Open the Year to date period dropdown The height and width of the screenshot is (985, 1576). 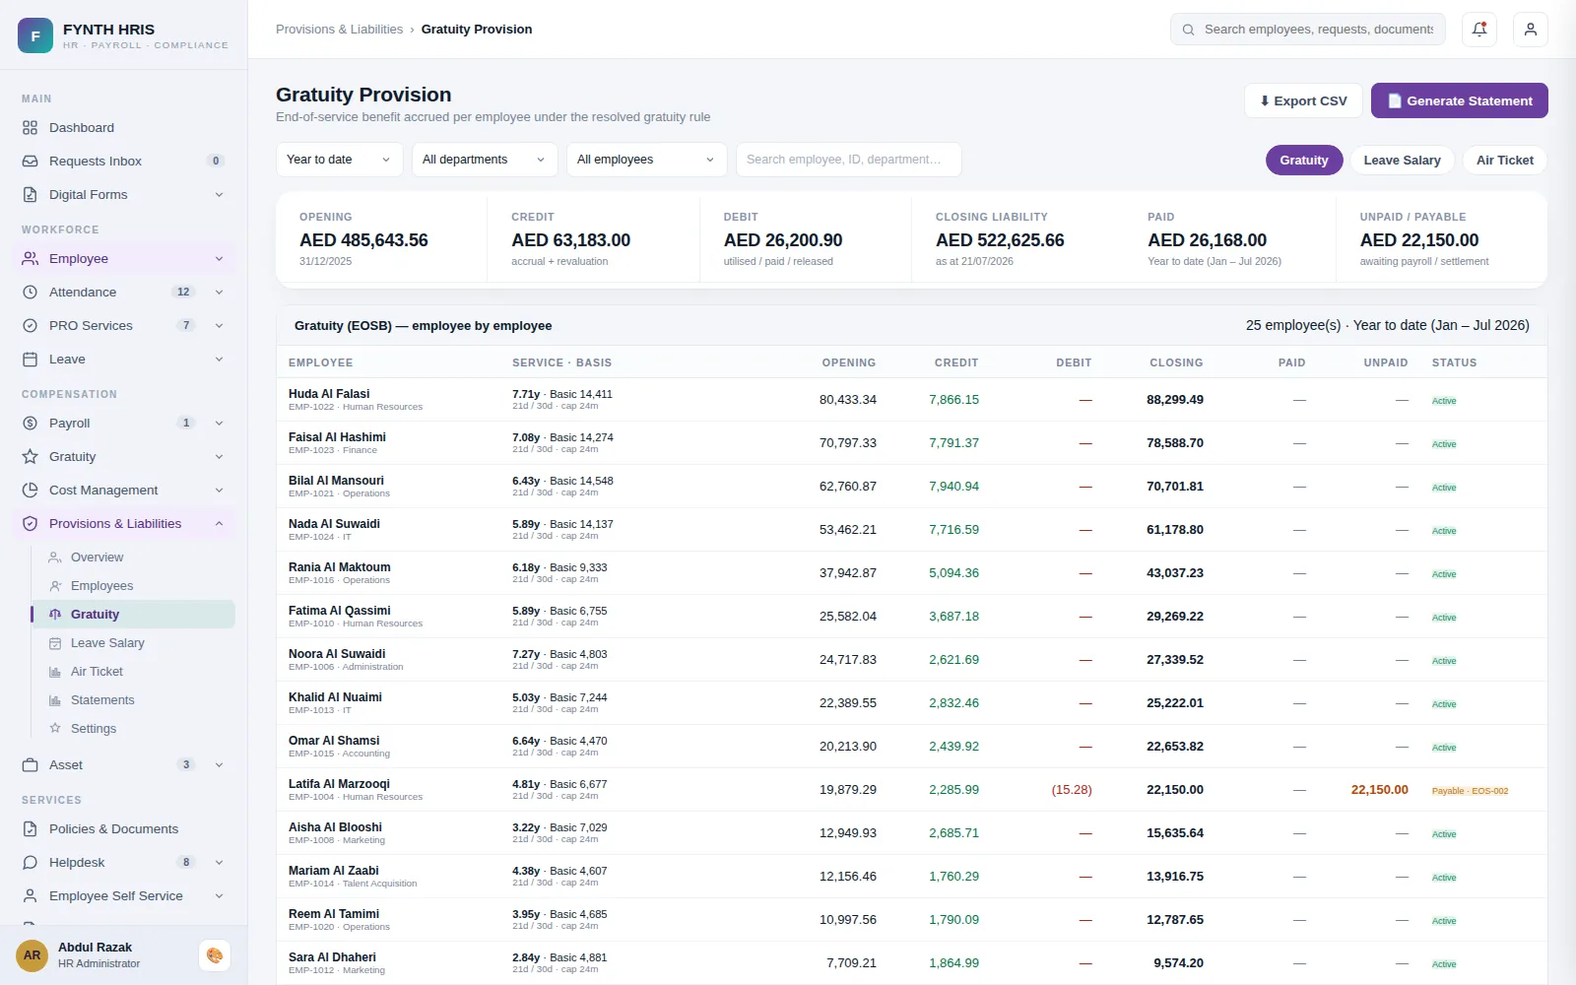[x=339, y=160]
